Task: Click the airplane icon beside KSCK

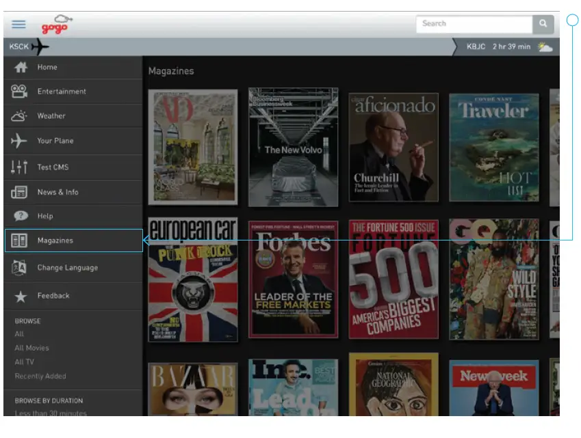Action: [x=40, y=46]
